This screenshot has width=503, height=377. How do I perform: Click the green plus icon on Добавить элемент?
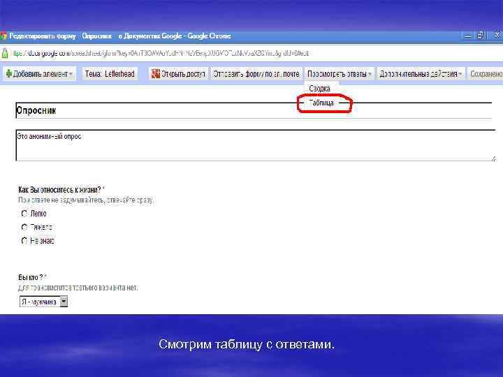coord(8,74)
